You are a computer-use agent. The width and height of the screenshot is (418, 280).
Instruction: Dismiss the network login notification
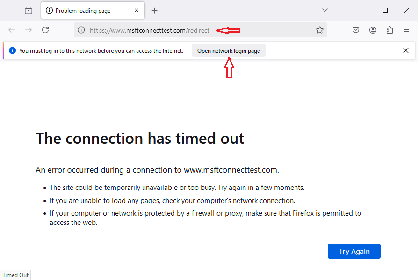click(406, 50)
